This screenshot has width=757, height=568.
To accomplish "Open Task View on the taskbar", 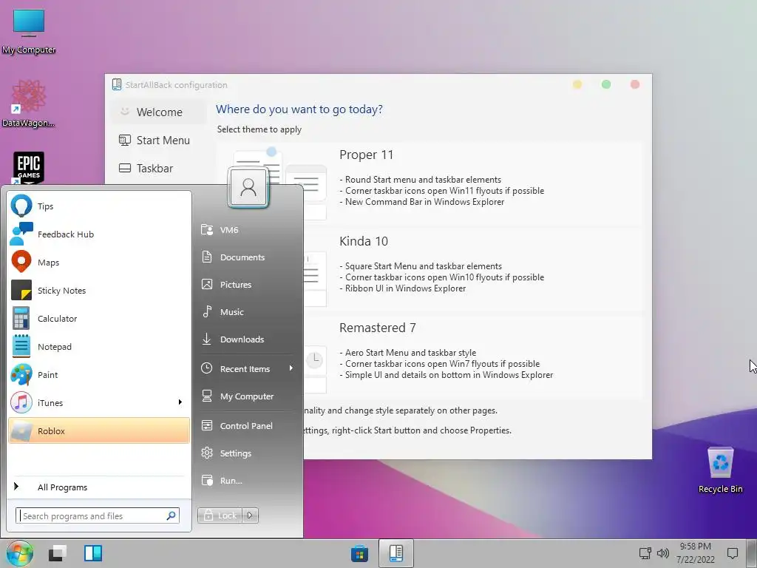I will pyautogui.click(x=58, y=553).
